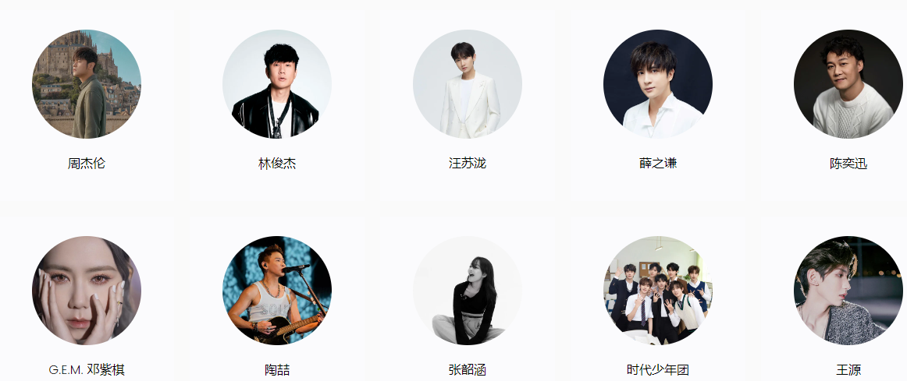The width and height of the screenshot is (907, 381).
Task: Open the 周杰伦 name link
Action: tap(86, 164)
